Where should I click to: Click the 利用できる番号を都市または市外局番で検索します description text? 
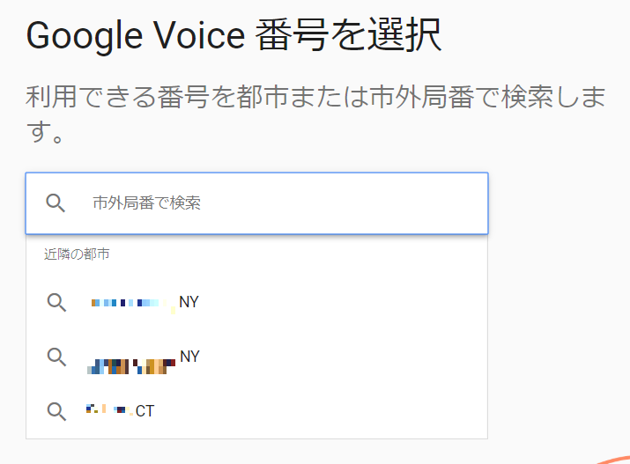pos(315,114)
